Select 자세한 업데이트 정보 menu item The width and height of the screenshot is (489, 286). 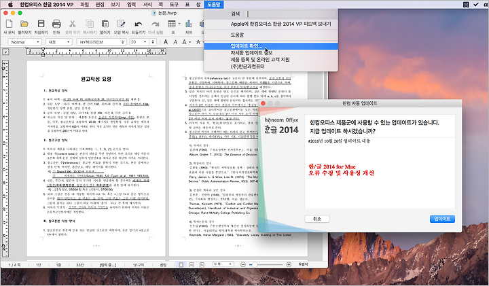click(271, 53)
